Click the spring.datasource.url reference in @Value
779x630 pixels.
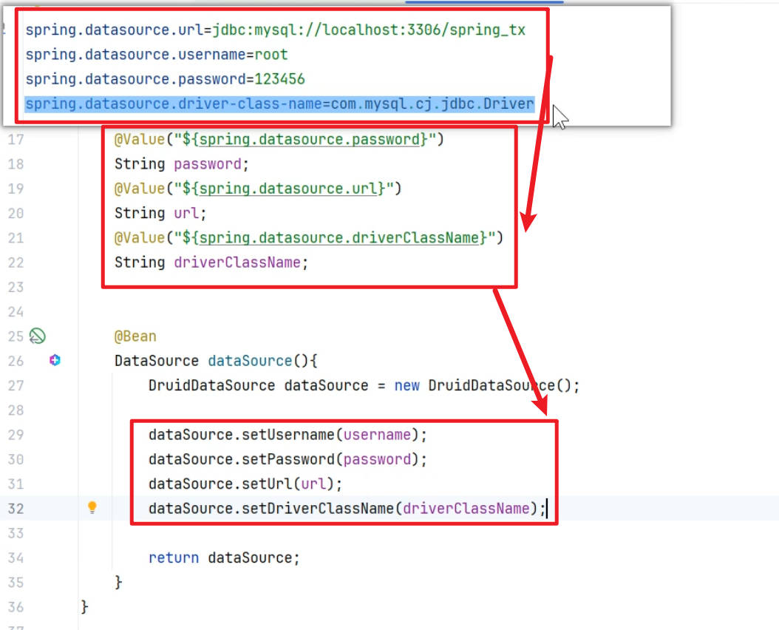coord(291,189)
